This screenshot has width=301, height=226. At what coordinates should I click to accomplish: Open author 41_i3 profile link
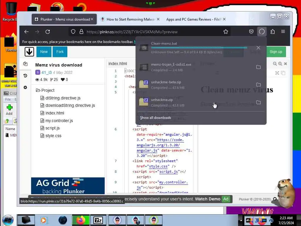(x=47, y=72)
